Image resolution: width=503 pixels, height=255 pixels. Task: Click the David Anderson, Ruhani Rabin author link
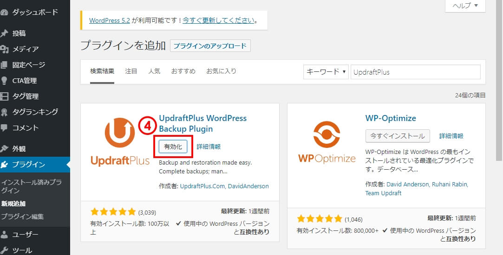tap(427, 185)
